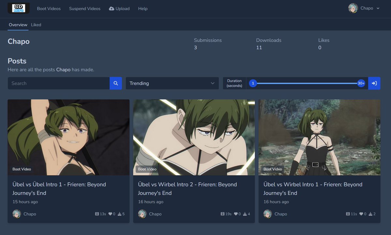The height and width of the screenshot is (235, 391).
Task: Click the blue search magnifier button
Action: 116,83
